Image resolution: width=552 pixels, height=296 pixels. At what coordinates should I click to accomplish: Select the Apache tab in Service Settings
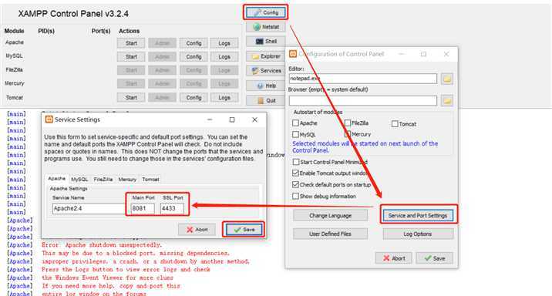(57, 179)
